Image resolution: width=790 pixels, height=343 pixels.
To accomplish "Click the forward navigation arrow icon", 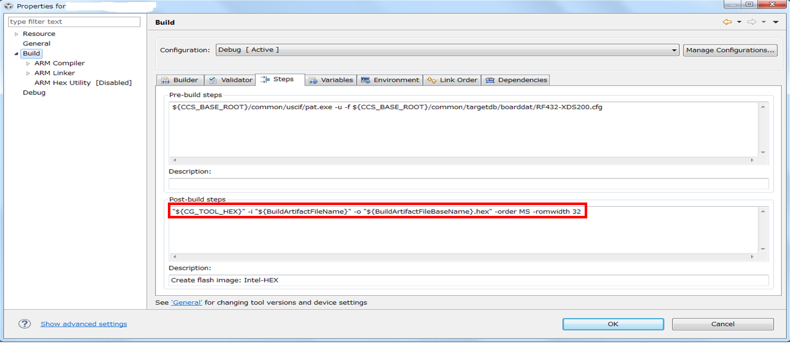I will click(x=752, y=22).
